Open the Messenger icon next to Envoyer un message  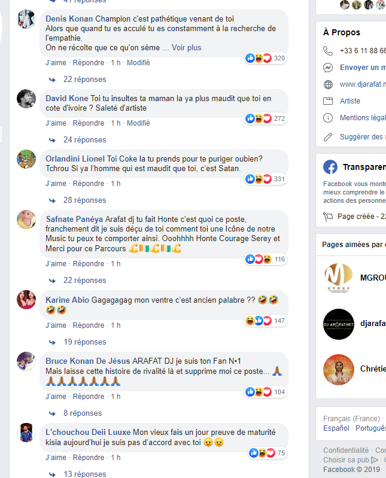coord(328,68)
